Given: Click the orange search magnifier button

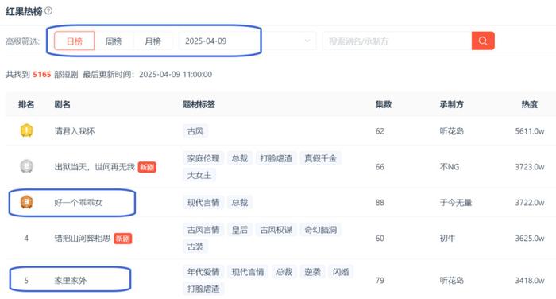Looking at the screenshot, I should click(x=483, y=41).
